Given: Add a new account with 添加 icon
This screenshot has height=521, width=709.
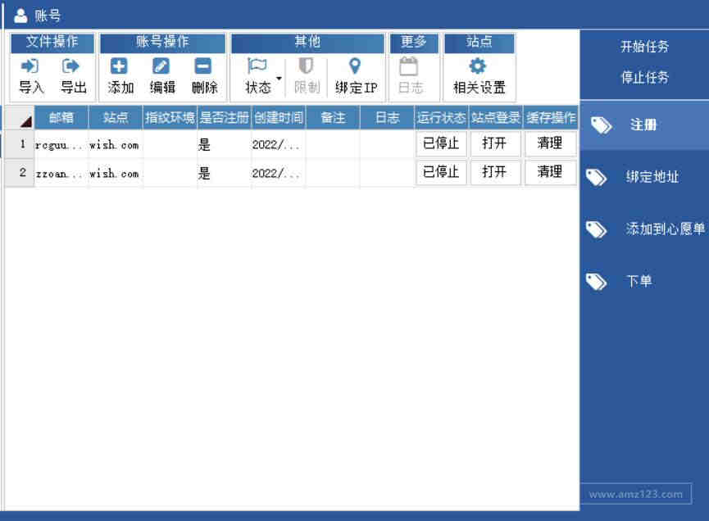Looking at the screenshot, I should click(x=119, y=66).
